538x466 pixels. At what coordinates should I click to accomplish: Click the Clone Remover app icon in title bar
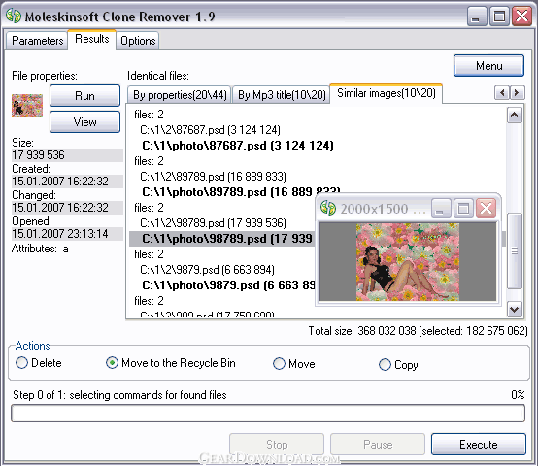click(x=14, y=16)
